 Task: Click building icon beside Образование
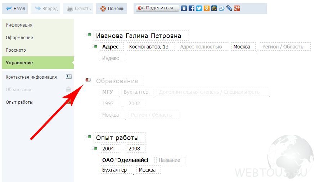[x=68, y=89]
